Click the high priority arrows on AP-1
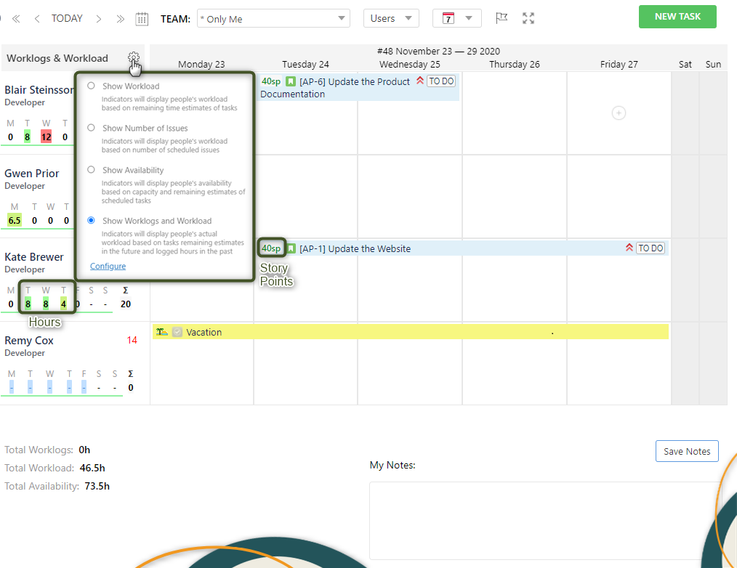Image resolution: width=737 pixels, height=568 pixels. (629, 248)
